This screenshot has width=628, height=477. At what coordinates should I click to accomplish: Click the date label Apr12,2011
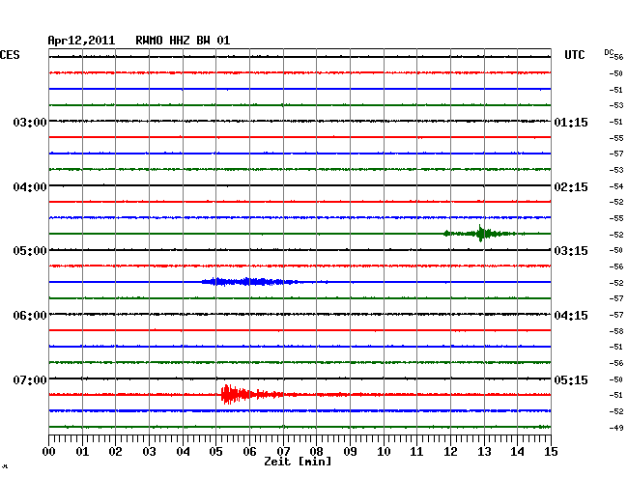click(81, 41)
